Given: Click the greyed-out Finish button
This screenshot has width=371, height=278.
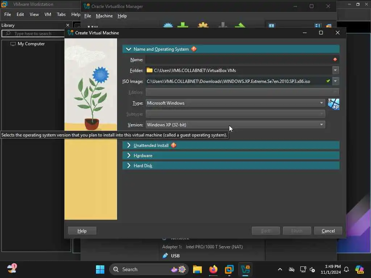Looking at the screenshot, I should [297, 231].
